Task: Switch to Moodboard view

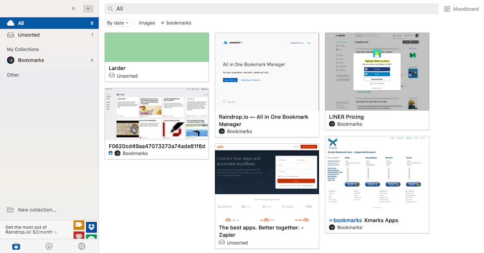Action: (x=462, y=9)
